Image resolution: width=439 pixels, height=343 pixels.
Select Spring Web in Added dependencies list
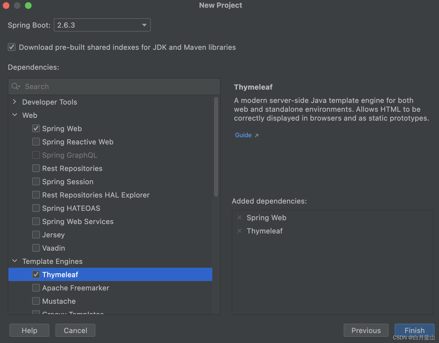pos(266,218)
